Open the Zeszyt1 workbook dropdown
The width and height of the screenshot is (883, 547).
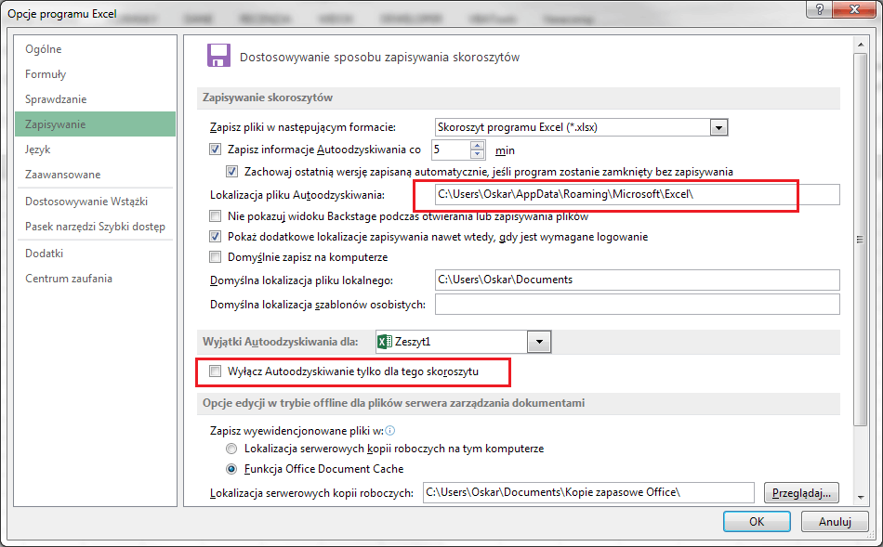[x=539, y=342]
